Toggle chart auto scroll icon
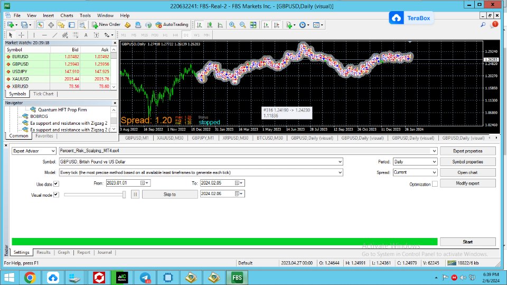Screen dimensions: 507x285 (266, 25)
